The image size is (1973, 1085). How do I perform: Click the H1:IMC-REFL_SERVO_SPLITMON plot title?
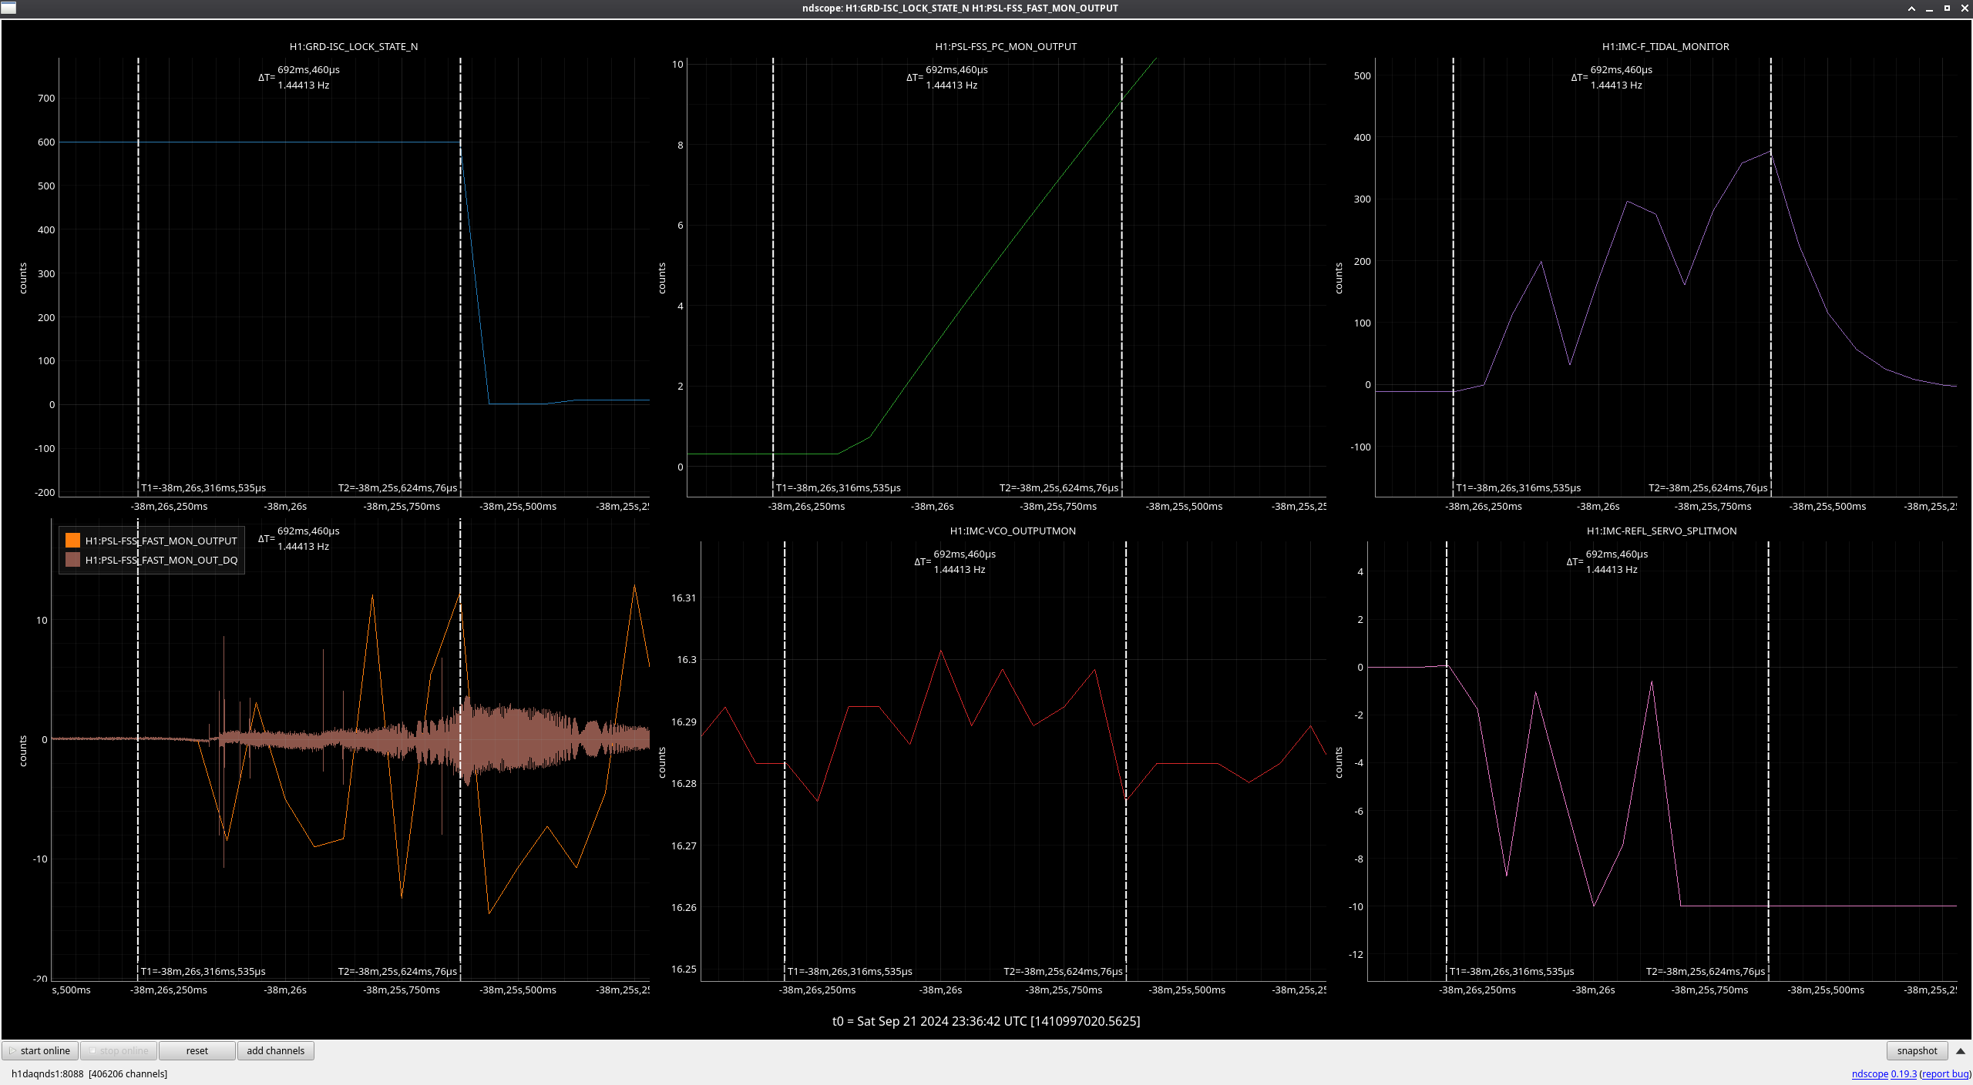click(x=1662, y=531)
